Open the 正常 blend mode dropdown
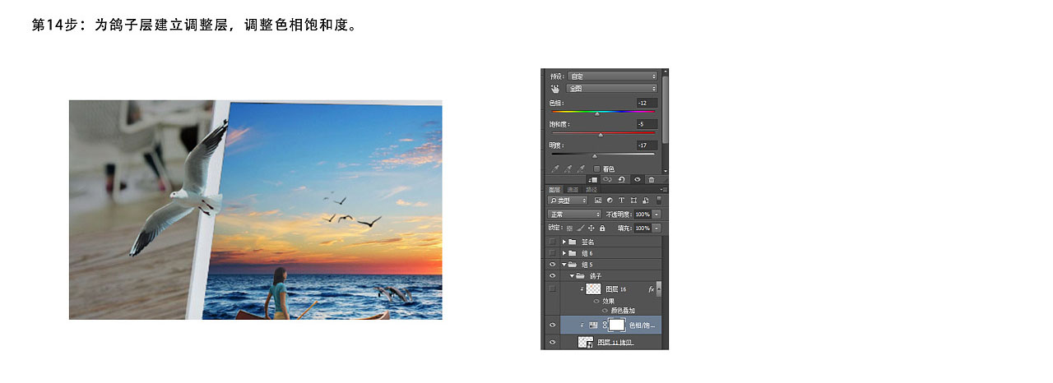Screen dimensions: 1053x383 click(575, 214)
